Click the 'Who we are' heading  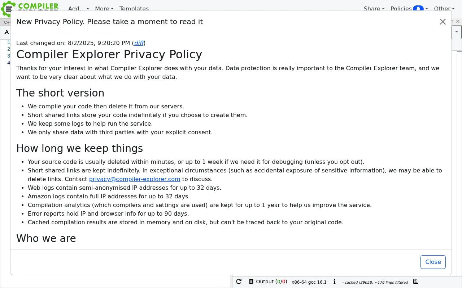[x=46, y=238]
